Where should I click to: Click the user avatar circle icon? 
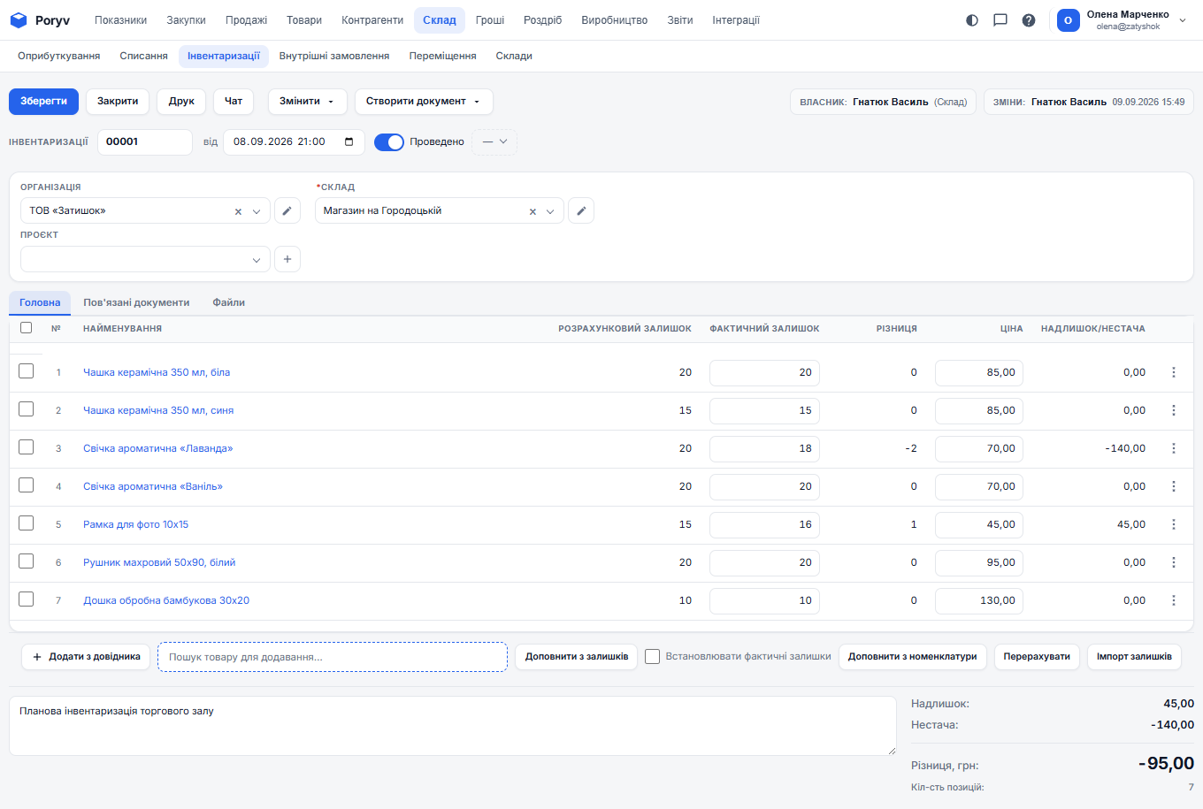(1069, 20)
